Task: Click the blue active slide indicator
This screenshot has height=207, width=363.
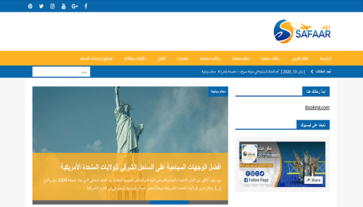Action: 169,202
